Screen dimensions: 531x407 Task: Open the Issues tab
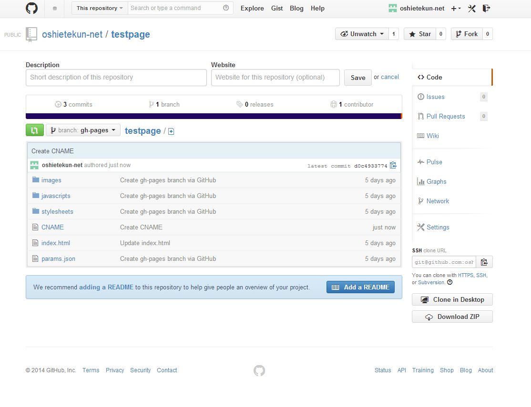(x=452, y=97)
